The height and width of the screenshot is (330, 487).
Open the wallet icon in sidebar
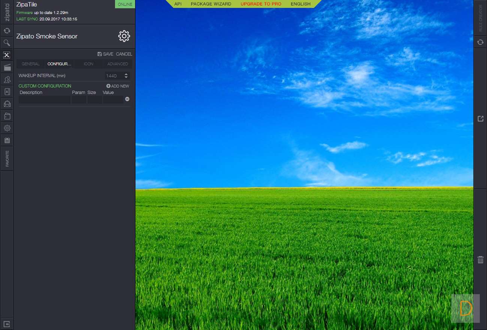tap(7, 116)
